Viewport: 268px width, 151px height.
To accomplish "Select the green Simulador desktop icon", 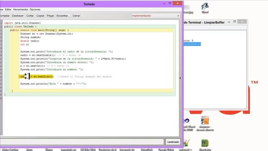I will click(205, 145).
